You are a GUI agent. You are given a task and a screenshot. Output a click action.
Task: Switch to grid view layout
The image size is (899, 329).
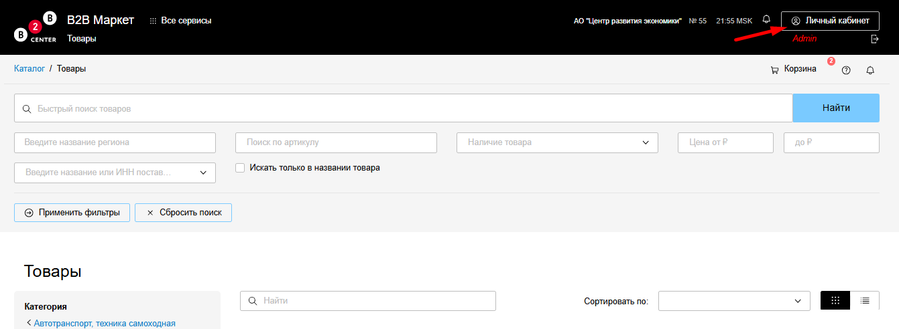click(x=835, y=301)
